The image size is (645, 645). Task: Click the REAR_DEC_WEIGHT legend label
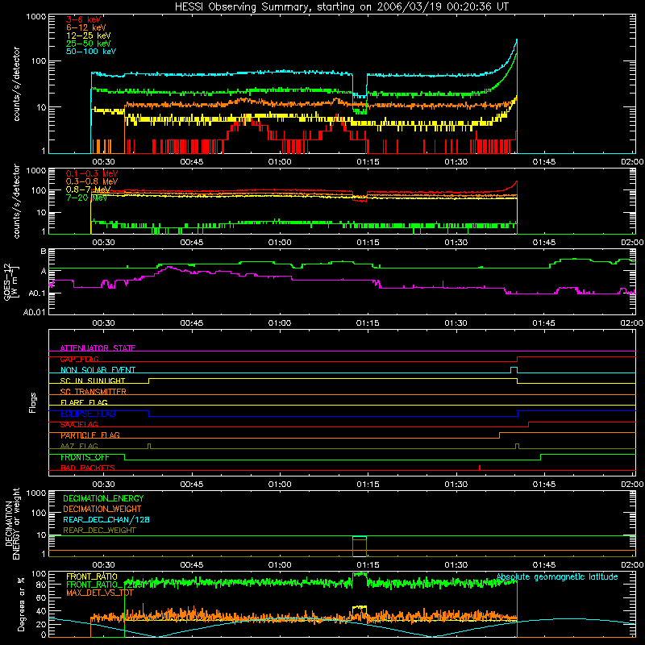click(99, 531)
